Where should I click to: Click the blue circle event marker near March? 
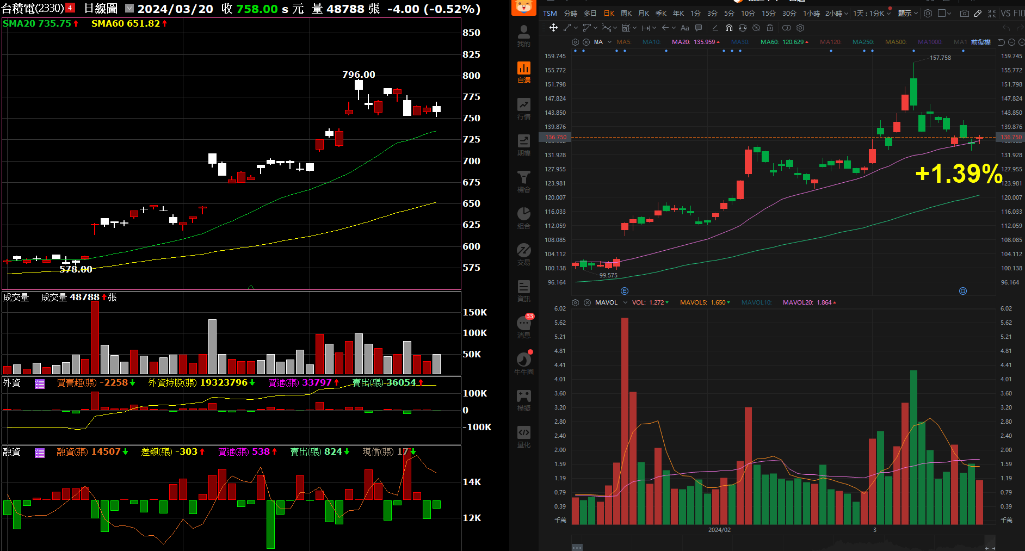(x=963, y=291)
